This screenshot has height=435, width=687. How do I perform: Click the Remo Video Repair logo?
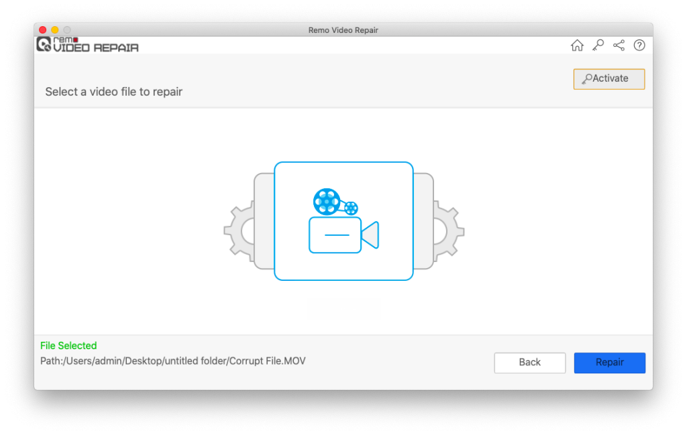[x=88, y=45]
